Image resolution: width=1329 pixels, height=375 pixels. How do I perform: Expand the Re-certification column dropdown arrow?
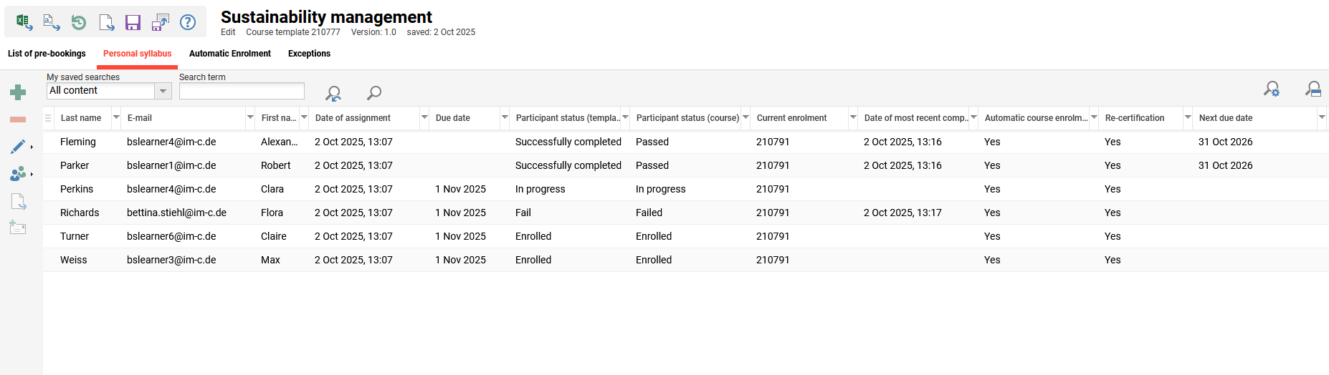pyautogui.click(x=1188, y=117)
